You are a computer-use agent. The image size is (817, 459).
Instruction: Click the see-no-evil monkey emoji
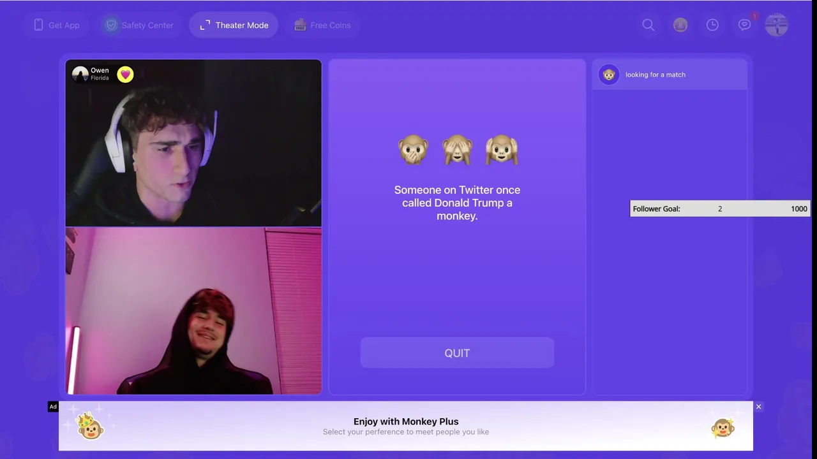457,150
